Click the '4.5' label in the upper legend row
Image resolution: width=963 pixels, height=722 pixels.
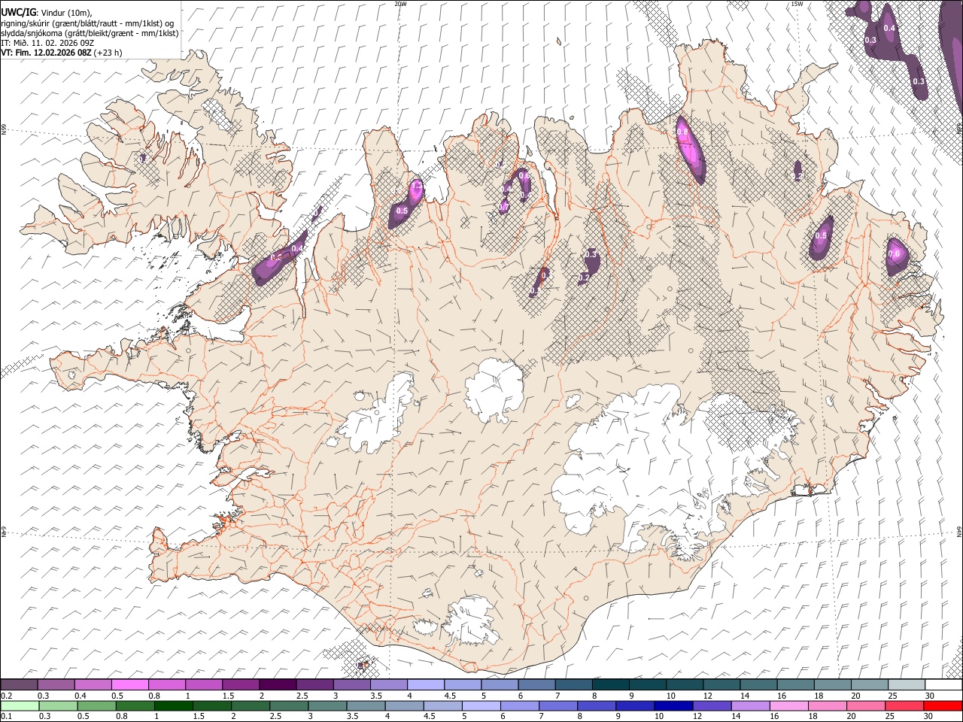pyautogui.click(x=450, y=696)
